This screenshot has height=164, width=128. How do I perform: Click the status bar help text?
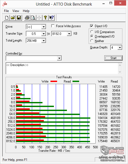15,160
